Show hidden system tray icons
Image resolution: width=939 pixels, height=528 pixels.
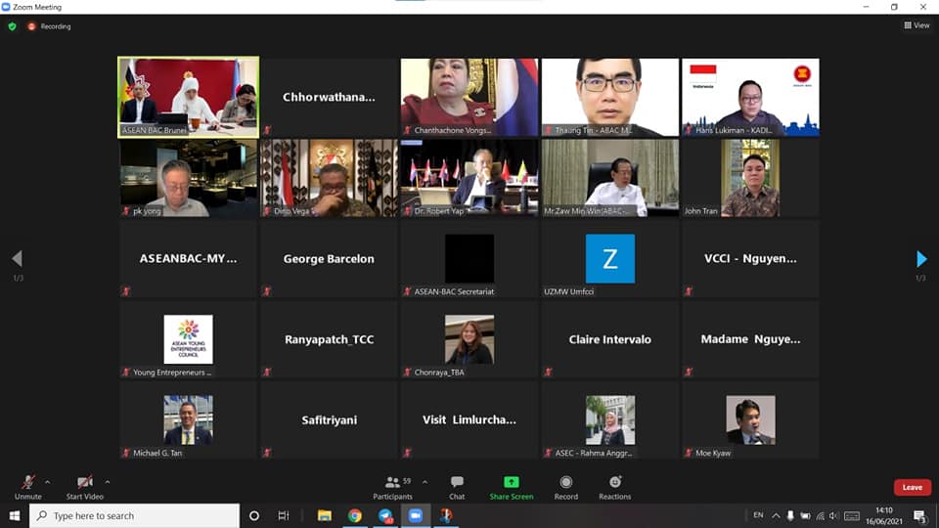[776, 515]
